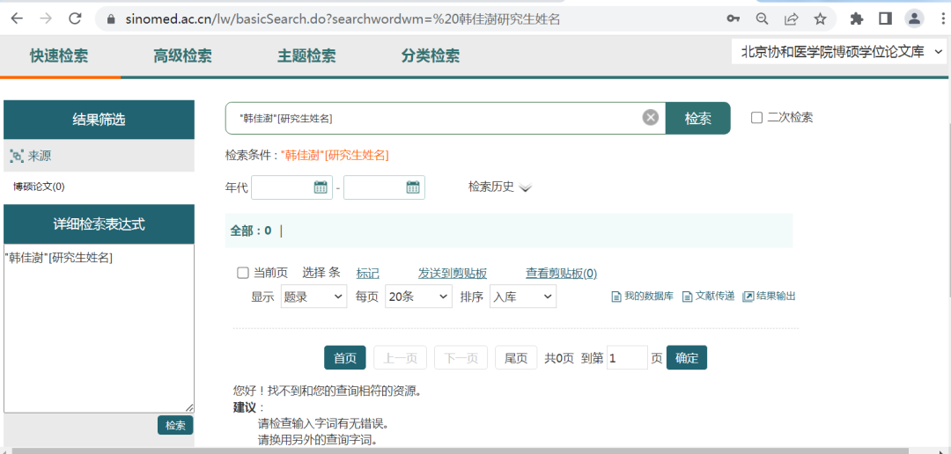Open the start year calendar picker
Image resolution: width=951 pixels, height=454 pixels.
coord(321,187)
